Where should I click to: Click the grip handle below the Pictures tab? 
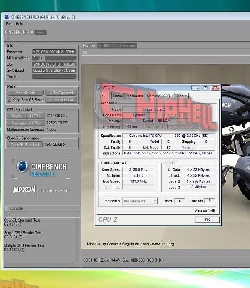coord(85,52)
